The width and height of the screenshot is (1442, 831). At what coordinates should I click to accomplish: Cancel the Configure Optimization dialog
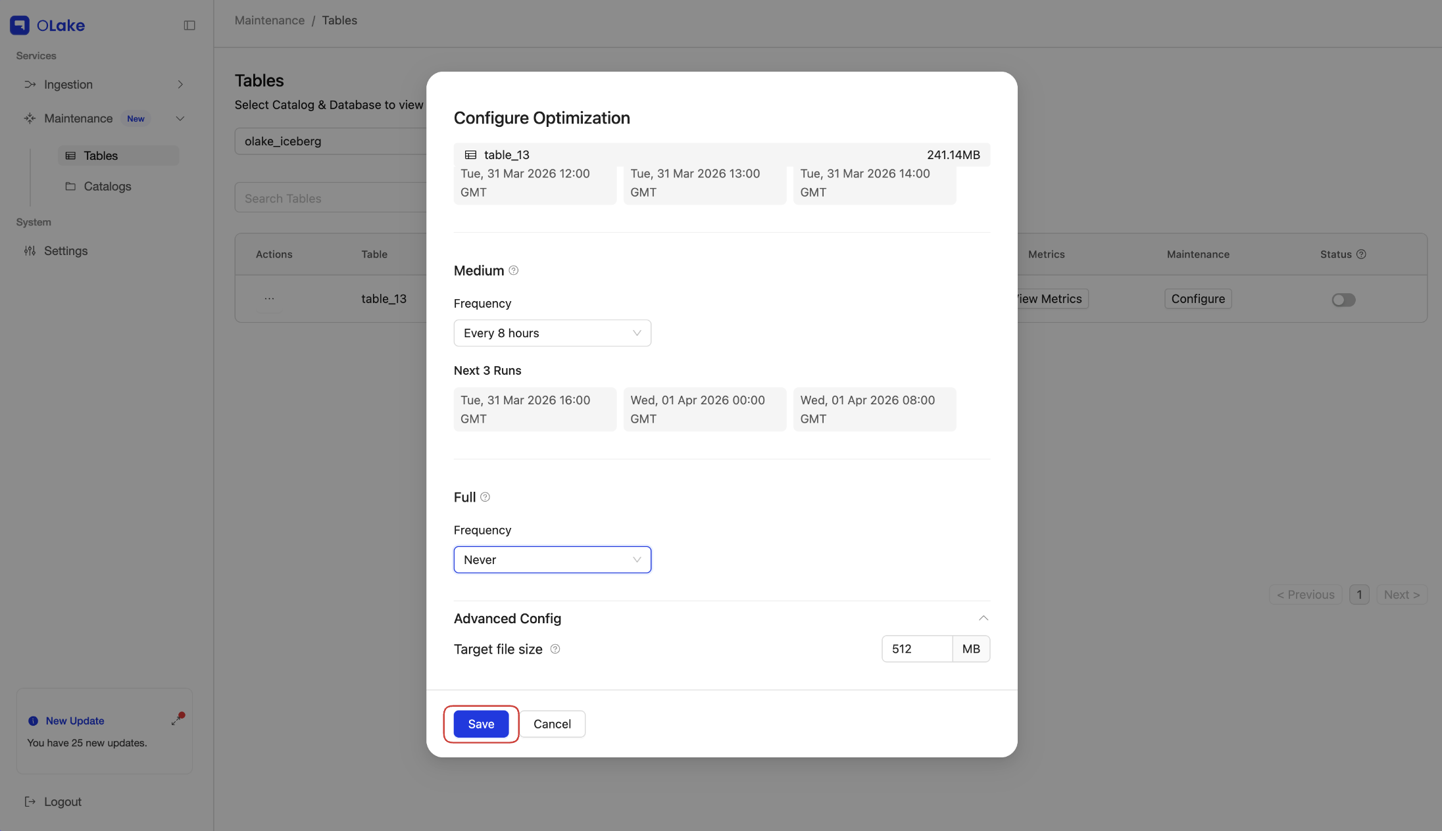(x=553, y=724)
